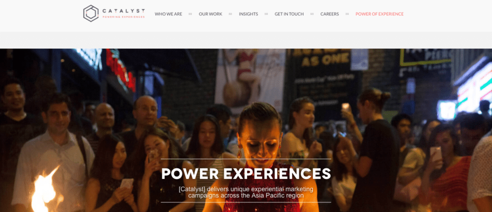
Task: Click the CATALYST wordmark text in header
Action: (123, 11)
